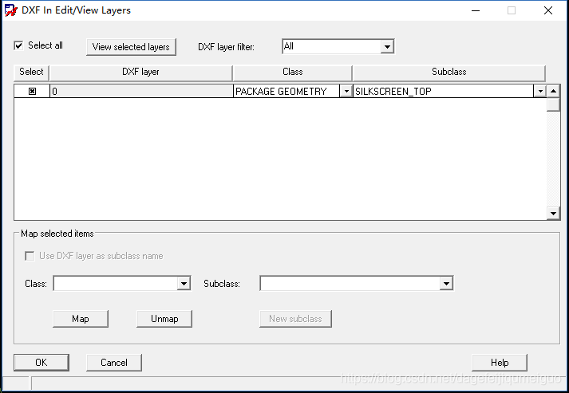Uncheck the select box for layer 0
This screenshot has height=393, width=569.
[32, 92]
